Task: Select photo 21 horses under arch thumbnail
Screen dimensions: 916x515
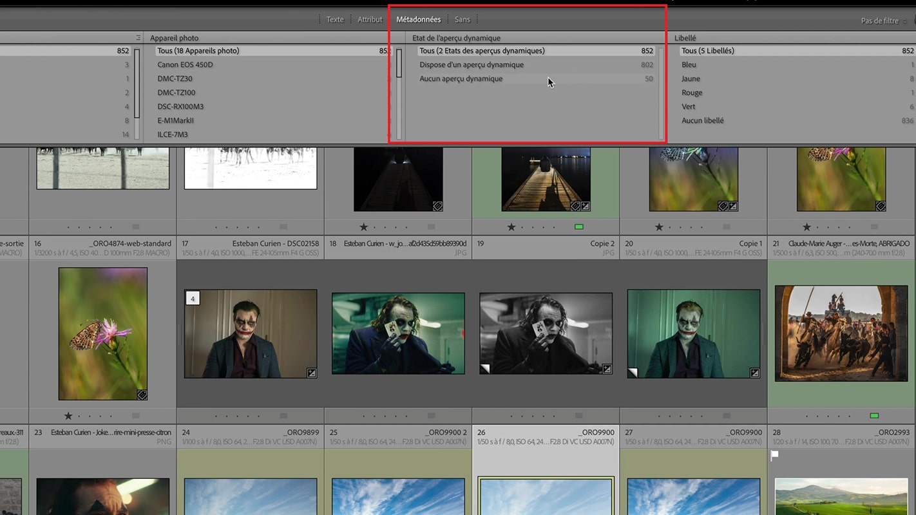Action: 841,333
